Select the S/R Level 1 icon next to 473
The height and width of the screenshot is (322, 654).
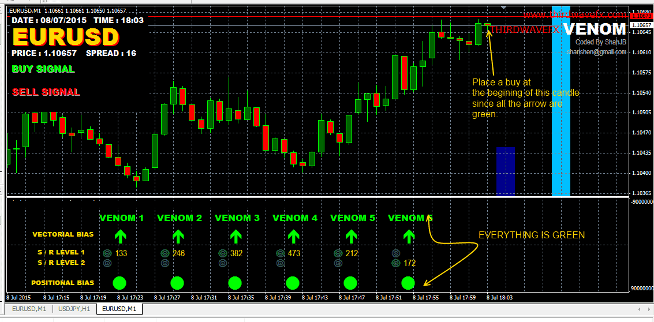click(280, 253)
